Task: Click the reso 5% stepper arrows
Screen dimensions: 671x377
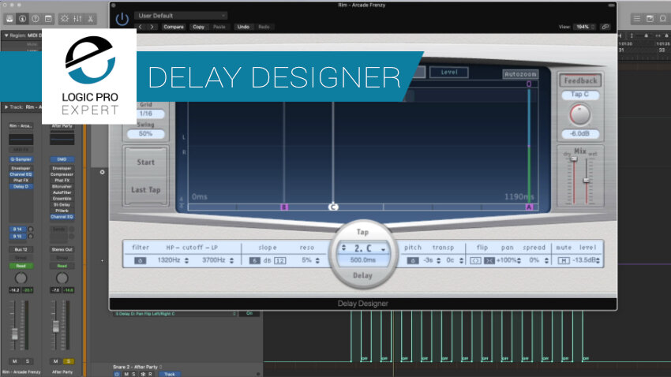Action: [x=317, y=260]
